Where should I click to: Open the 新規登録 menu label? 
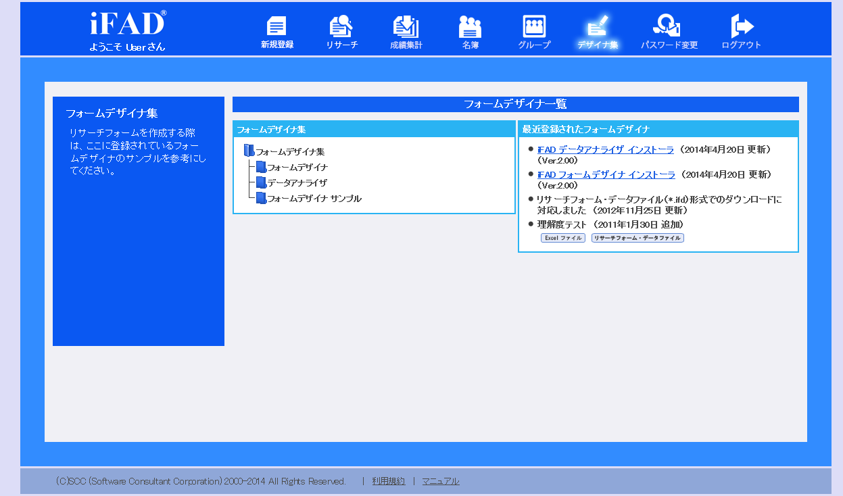(277, 45)
